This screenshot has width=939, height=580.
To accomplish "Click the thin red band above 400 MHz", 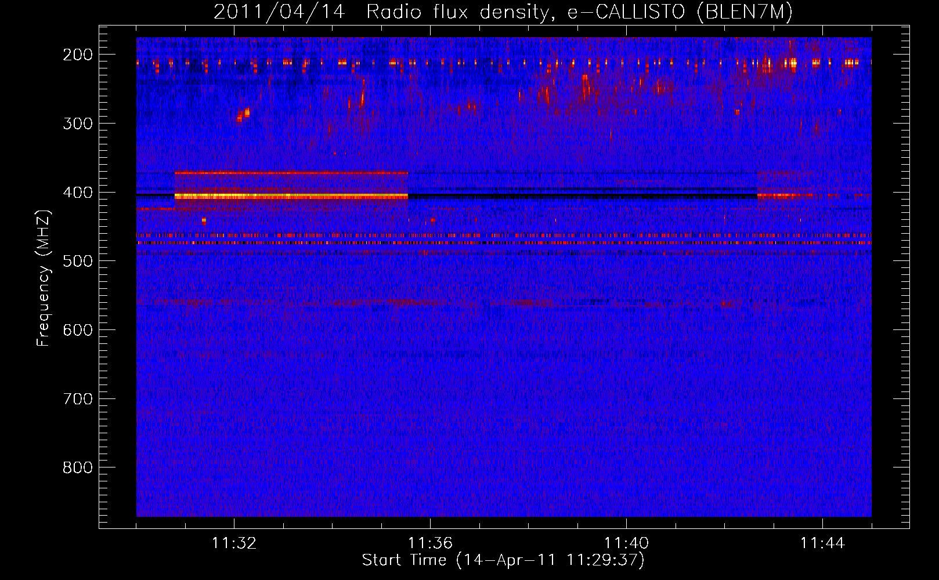I will click(291, 173).
